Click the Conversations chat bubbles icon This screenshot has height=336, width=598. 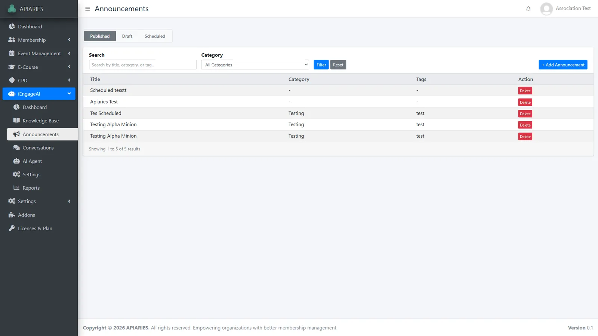click(x=16, y=147)
